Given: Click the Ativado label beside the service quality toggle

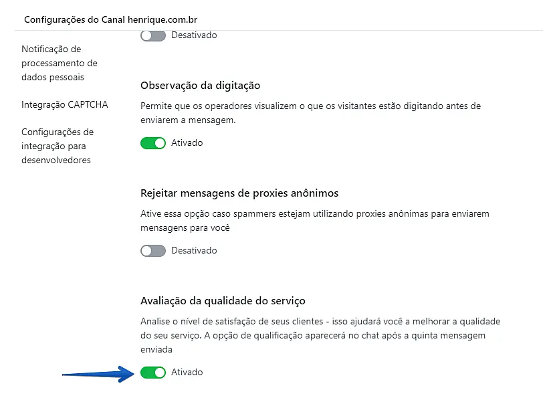Looking at the screenshot, I should click(187, 373).
